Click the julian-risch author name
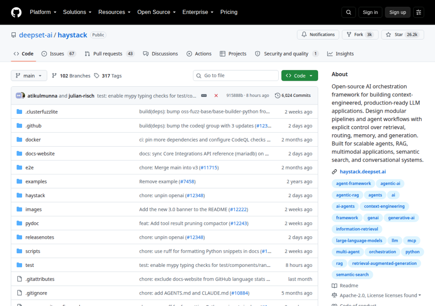This screenshot has height=306, width=435. coord(81,96)
